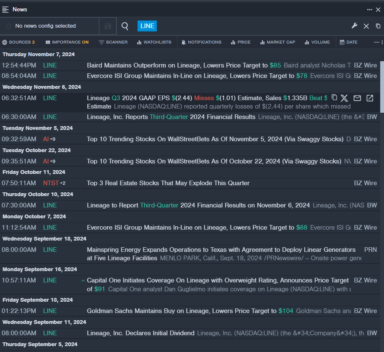This screenshot has width=384, height=352.
Task: Open the three-dot menu in the title bar
Action: pyautogui.click(x=369, y=9)
